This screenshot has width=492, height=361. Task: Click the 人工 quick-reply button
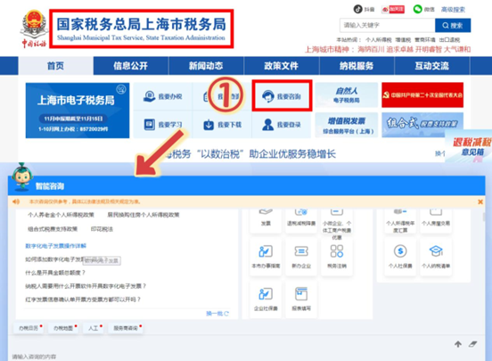94,328
